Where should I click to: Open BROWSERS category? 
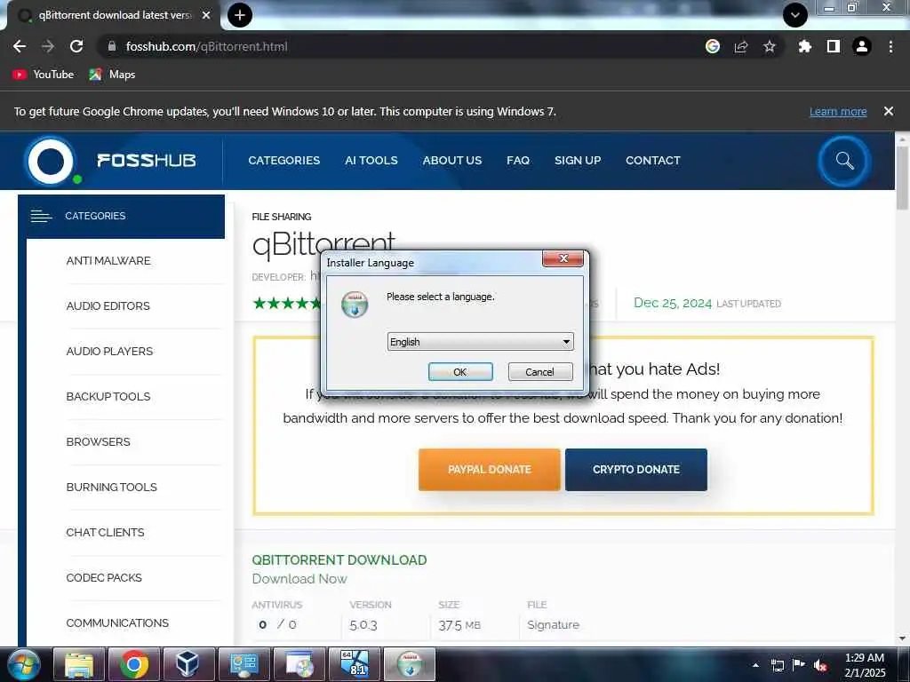(x=98, y=442)
